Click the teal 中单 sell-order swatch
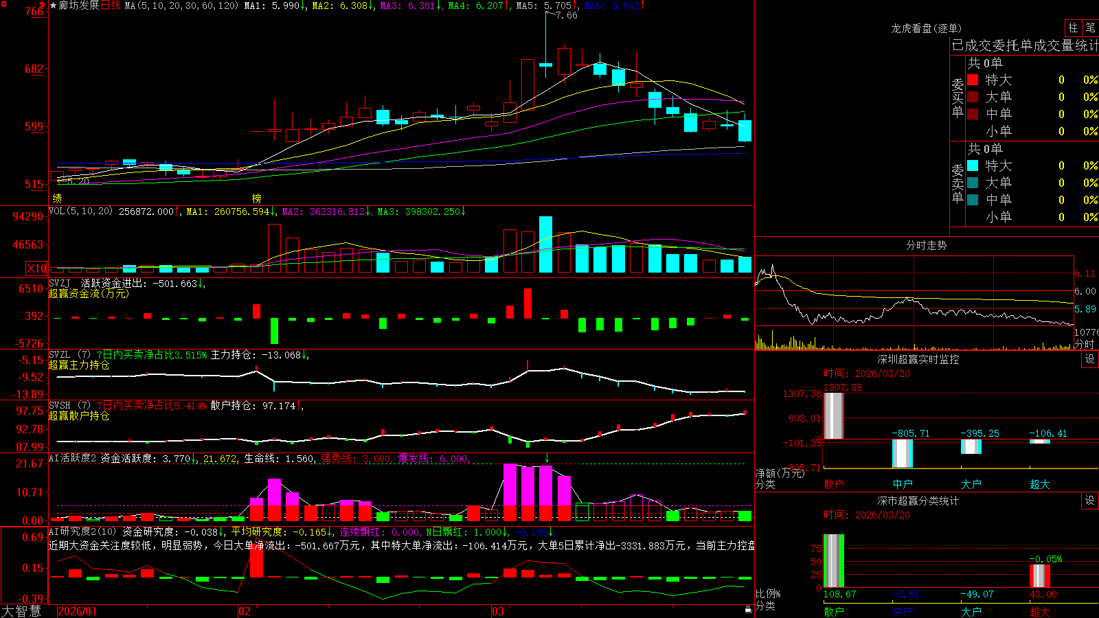The height and width of the screenshot is (618, 1099). click(973, 200)
